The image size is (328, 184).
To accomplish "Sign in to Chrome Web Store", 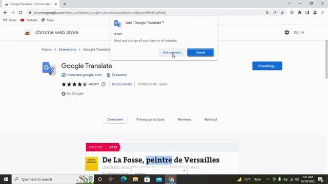I will (299, 32).
